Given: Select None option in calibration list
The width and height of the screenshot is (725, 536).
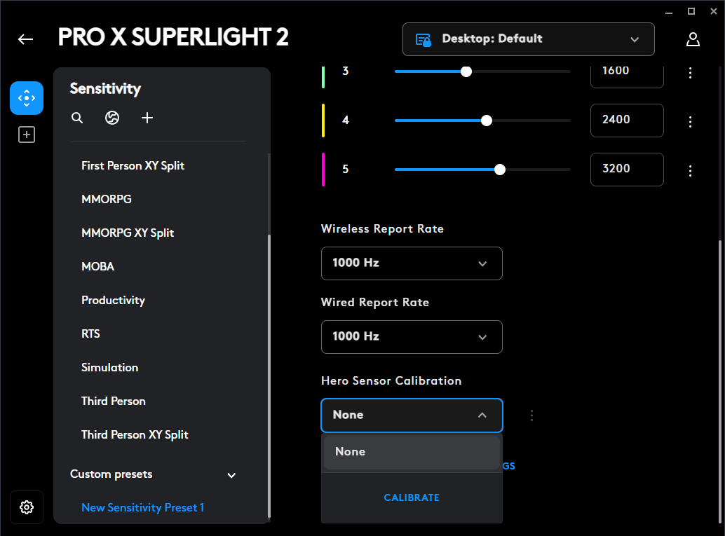Looking at the screenshot, I should [412, 452].
